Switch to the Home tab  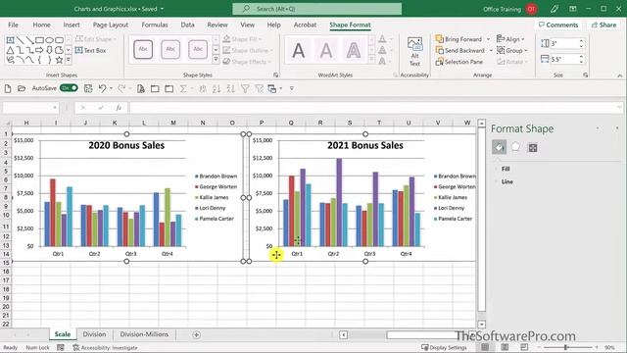tap(41, 25)
